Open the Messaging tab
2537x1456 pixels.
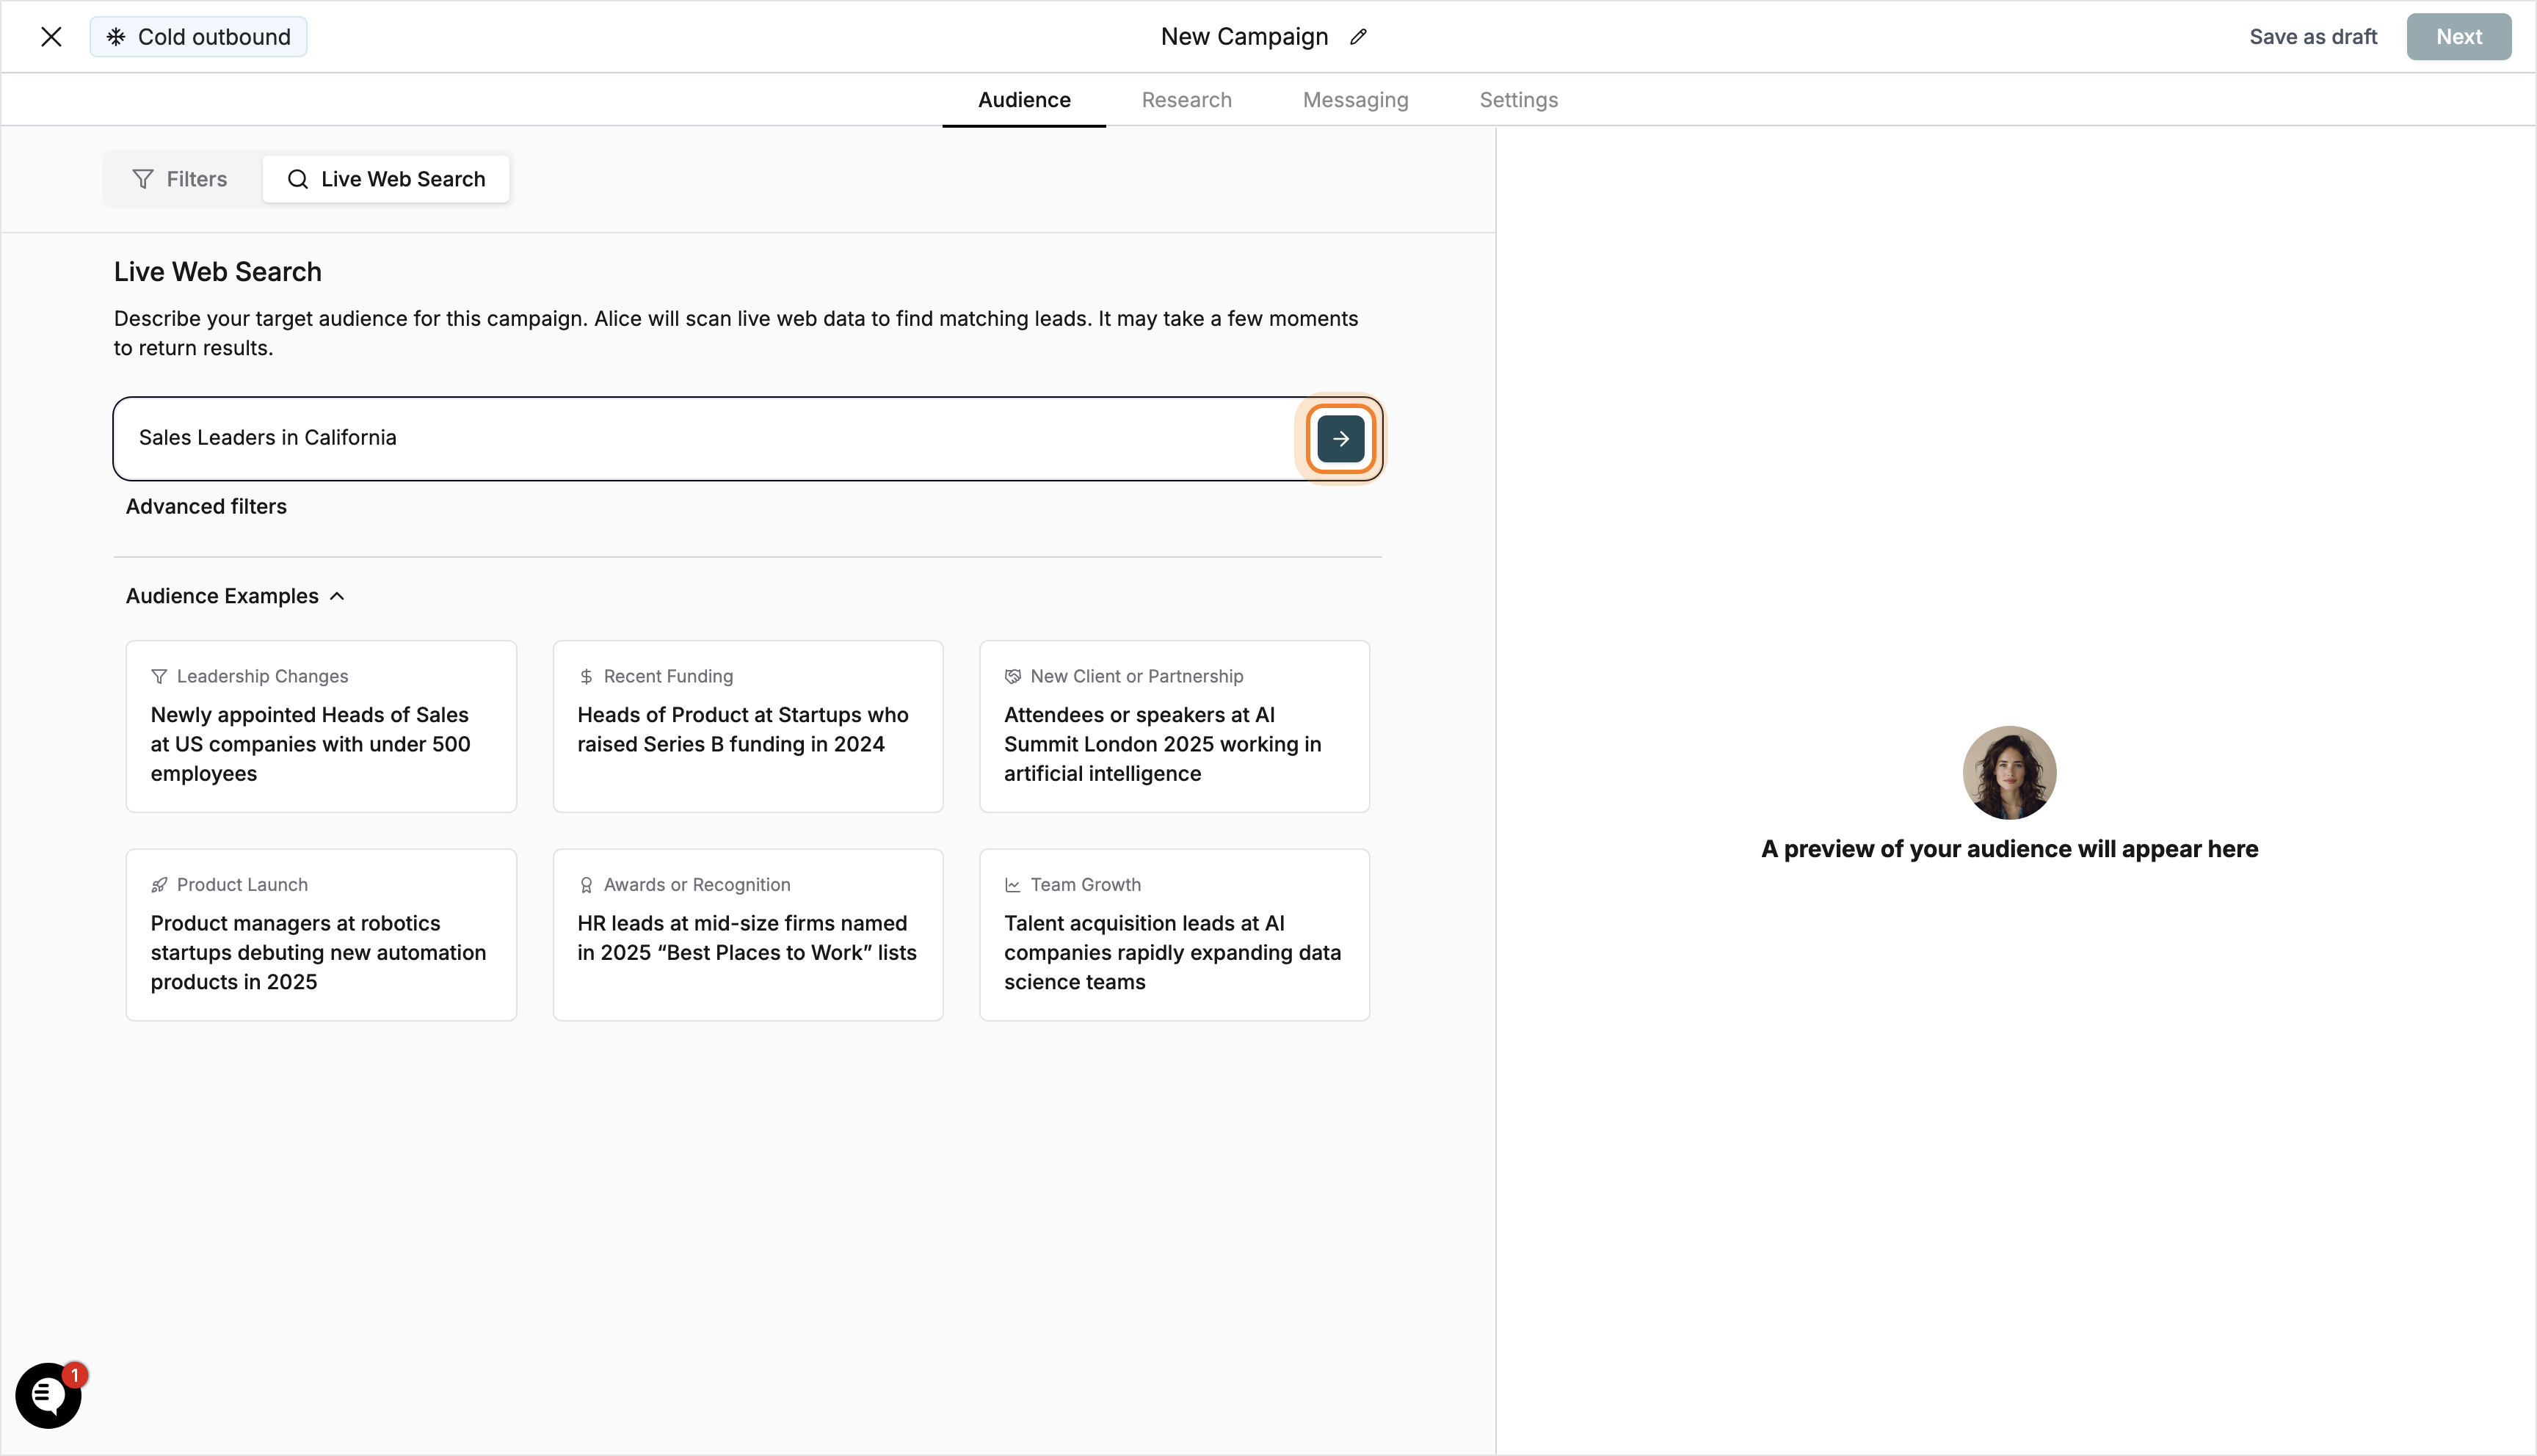(1355, 99)
